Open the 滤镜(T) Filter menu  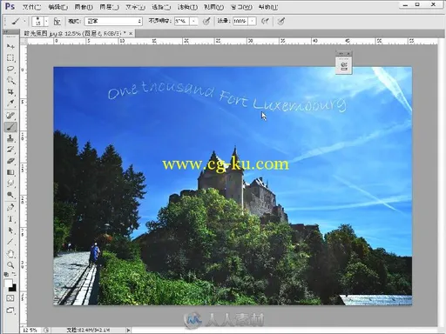click(x=187, y=7)
